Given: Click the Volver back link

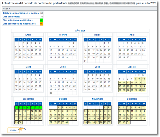Looking at the screenshot, I should point(5,9).
